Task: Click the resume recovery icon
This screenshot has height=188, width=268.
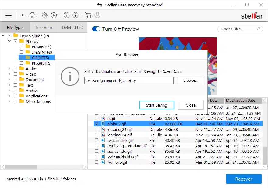Action: point(54,15)
